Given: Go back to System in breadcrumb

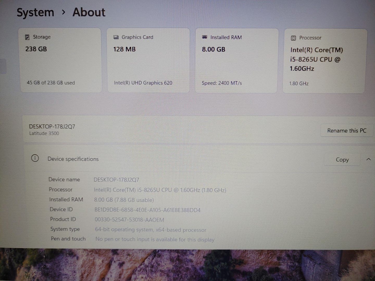Looking at the screenshot, I should 35,12.
